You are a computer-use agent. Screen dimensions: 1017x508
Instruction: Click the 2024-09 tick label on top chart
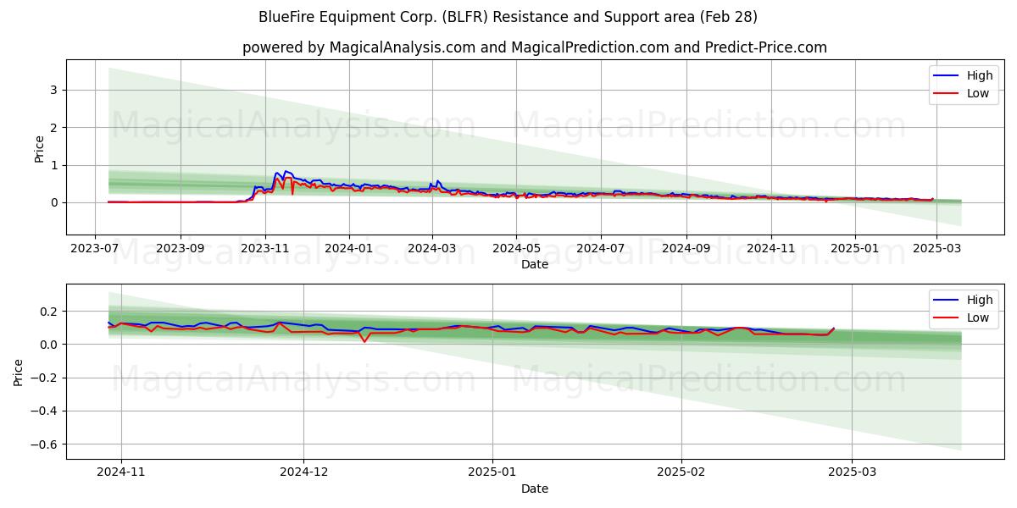pos(686,250)
